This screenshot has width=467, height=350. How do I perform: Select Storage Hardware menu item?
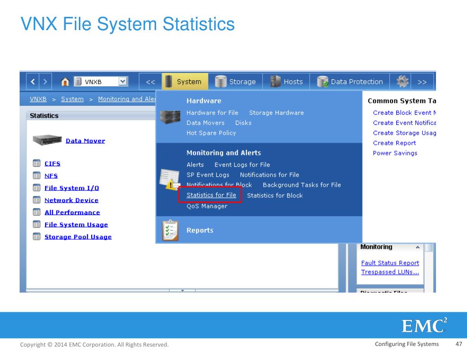[x=276, y=113]
